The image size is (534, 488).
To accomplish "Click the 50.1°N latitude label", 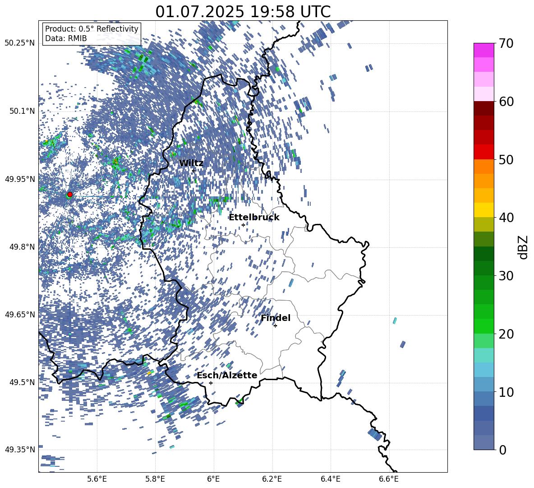I will pyautogui.click(x=22, y=111).
